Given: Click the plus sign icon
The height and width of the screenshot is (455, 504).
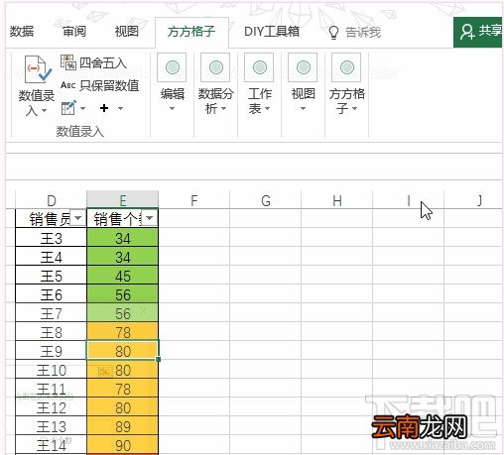Looking at the screenshot, I should pos(104,108).
